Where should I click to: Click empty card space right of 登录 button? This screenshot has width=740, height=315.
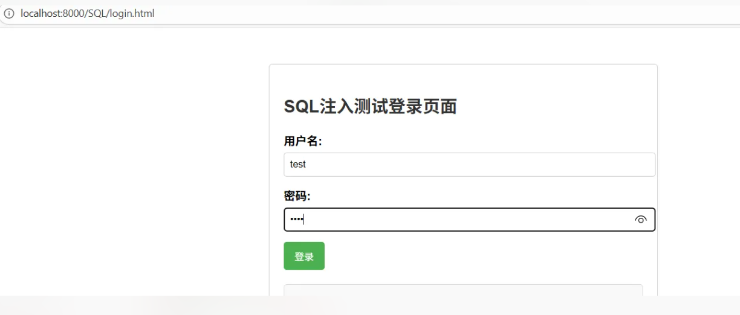click(484, 256)
